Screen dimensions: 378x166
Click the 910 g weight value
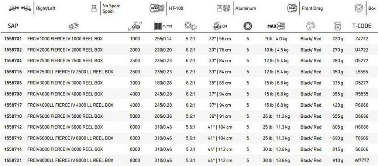tap(337, 160)
